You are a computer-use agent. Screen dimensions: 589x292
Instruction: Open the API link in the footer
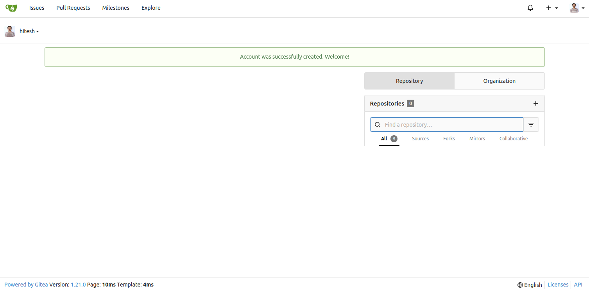tap(578, 285)
